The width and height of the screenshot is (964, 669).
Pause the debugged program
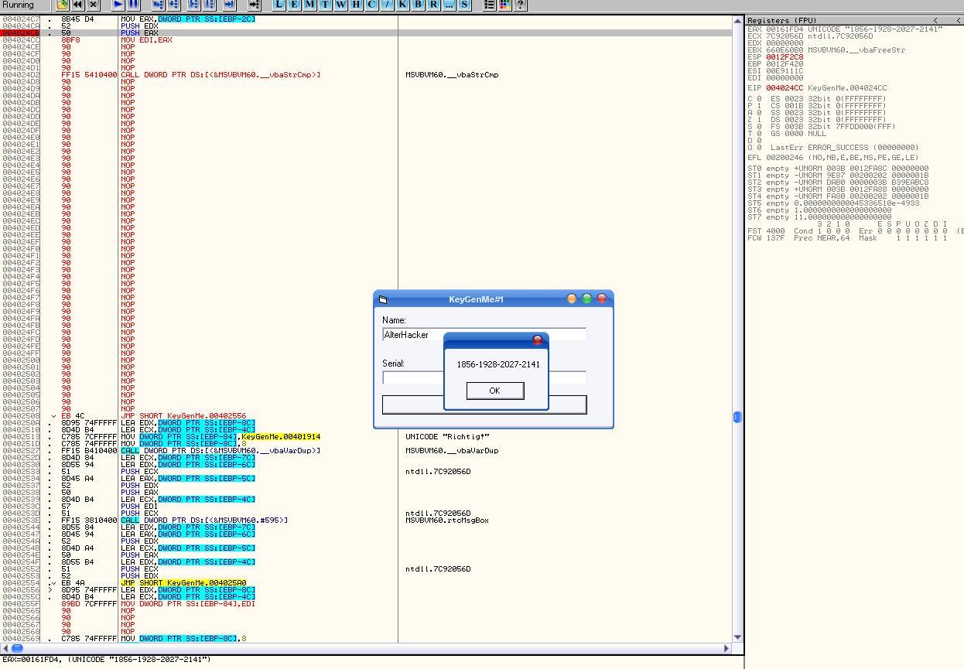pos(134,5)
